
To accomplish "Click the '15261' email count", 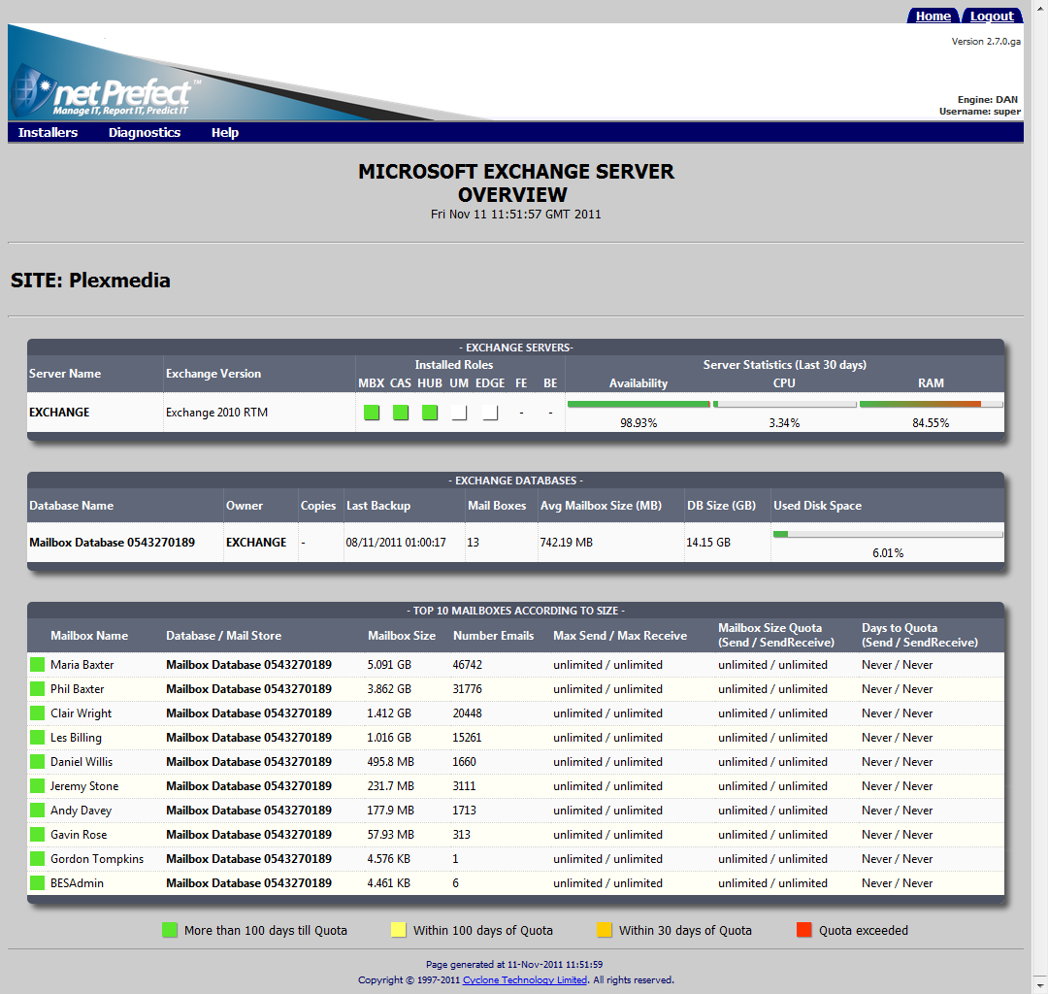I will (x=467, y=738).
